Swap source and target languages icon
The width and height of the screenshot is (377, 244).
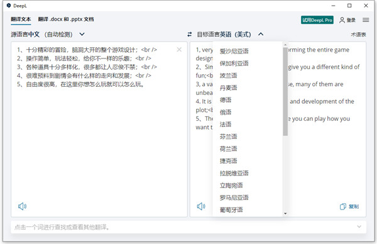pos(190,35)
